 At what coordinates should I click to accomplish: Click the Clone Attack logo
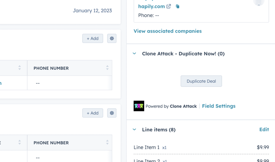pyautogui.click(x=139, y=106)
